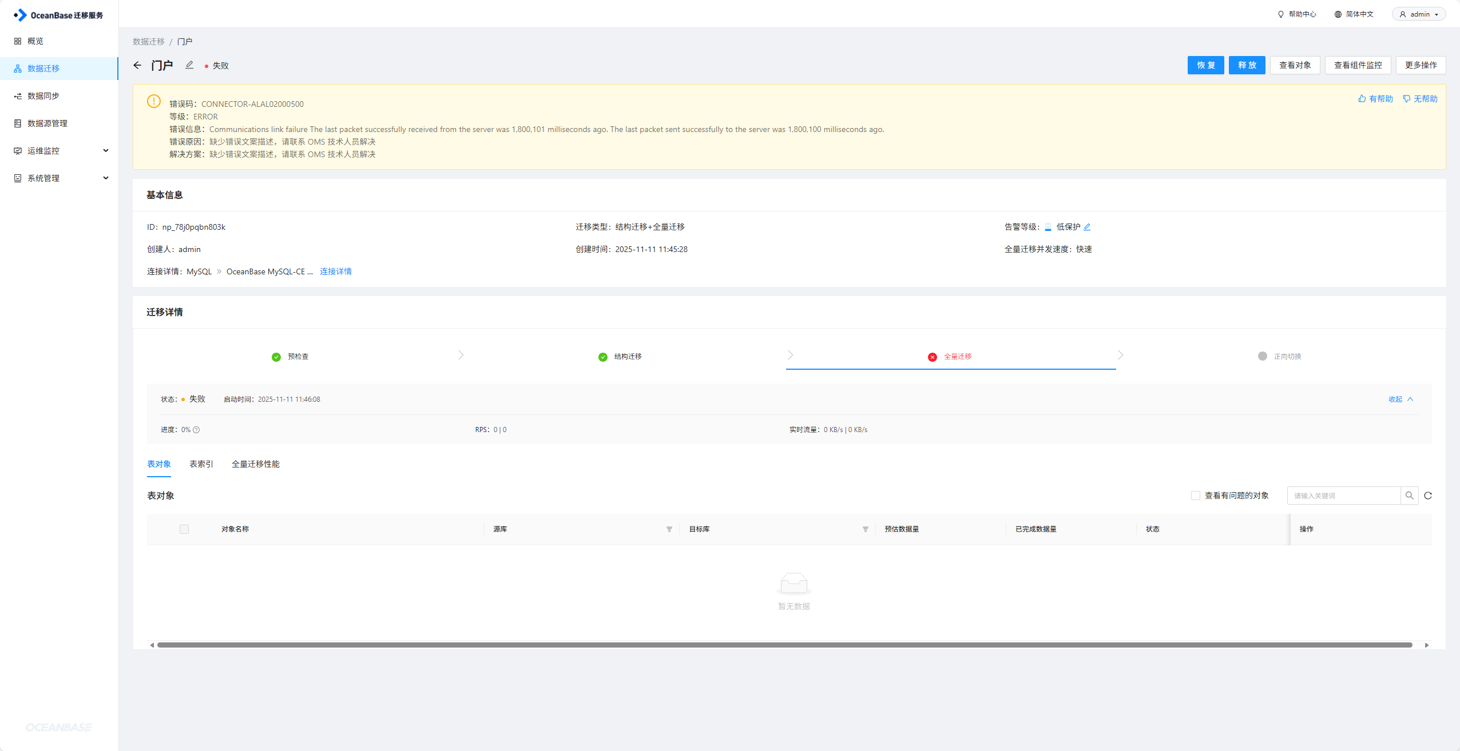Click the pencil icon beside 低保护
Image resolution: width=1460 pixels, height=751 pixels.
click(x=1087, y=227)
